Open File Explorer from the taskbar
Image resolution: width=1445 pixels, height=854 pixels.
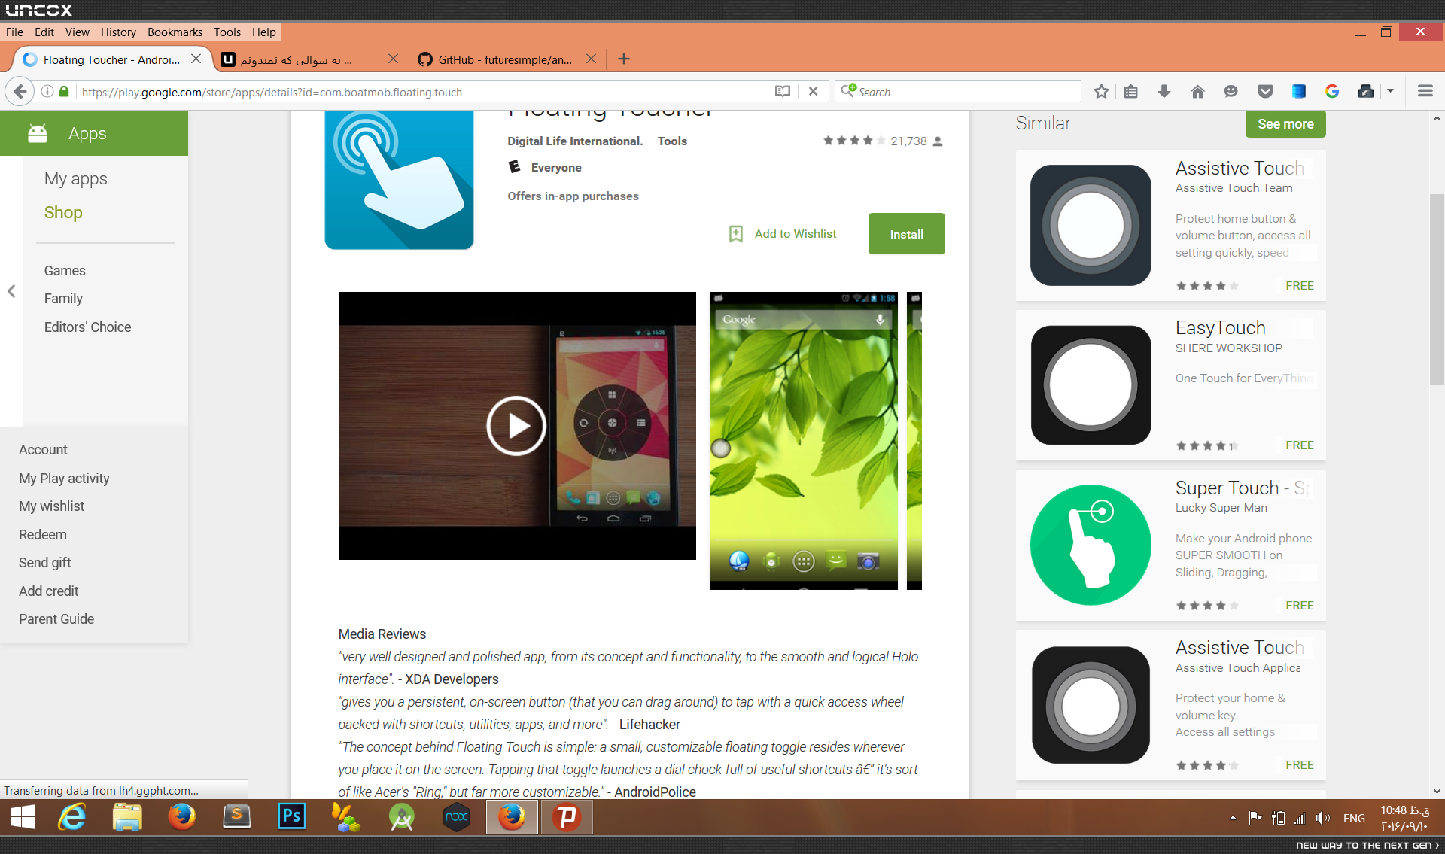(x=127, y=817)
